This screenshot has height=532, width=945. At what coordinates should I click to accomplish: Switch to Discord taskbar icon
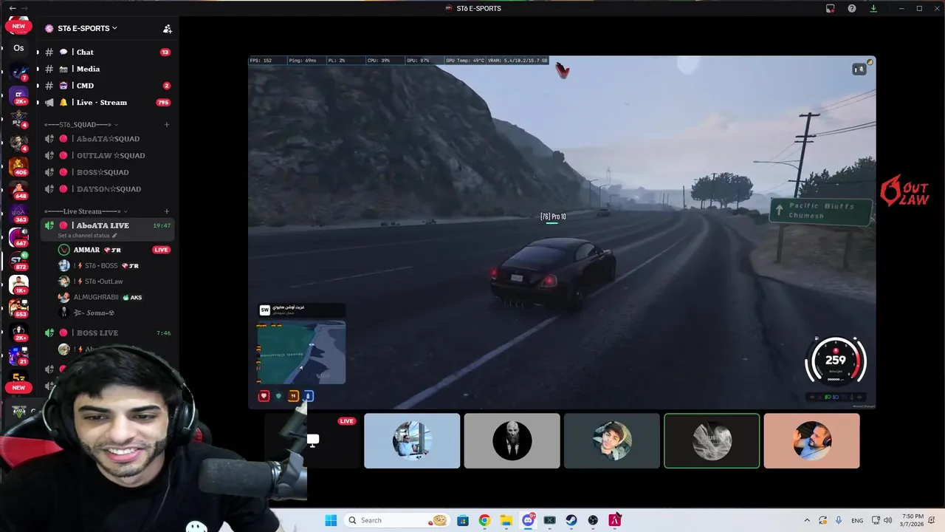[528, 520]
